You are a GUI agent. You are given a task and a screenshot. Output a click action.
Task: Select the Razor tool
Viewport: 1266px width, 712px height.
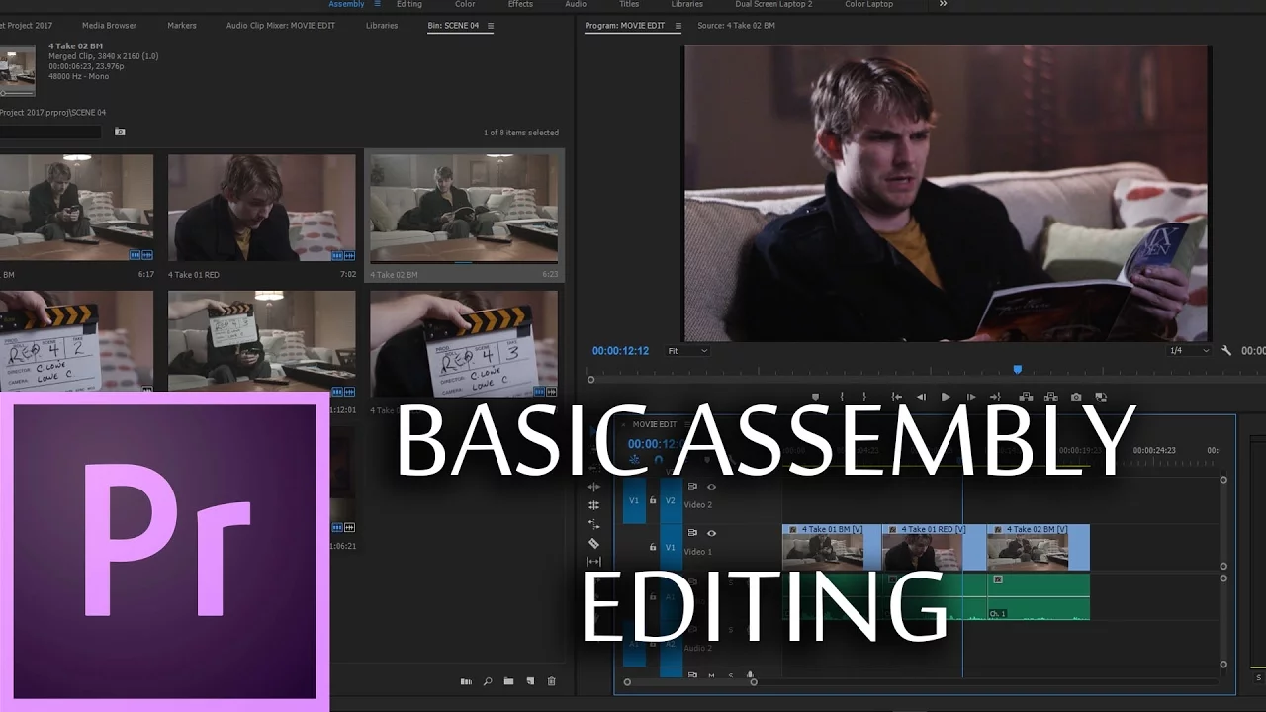point(593,543)
